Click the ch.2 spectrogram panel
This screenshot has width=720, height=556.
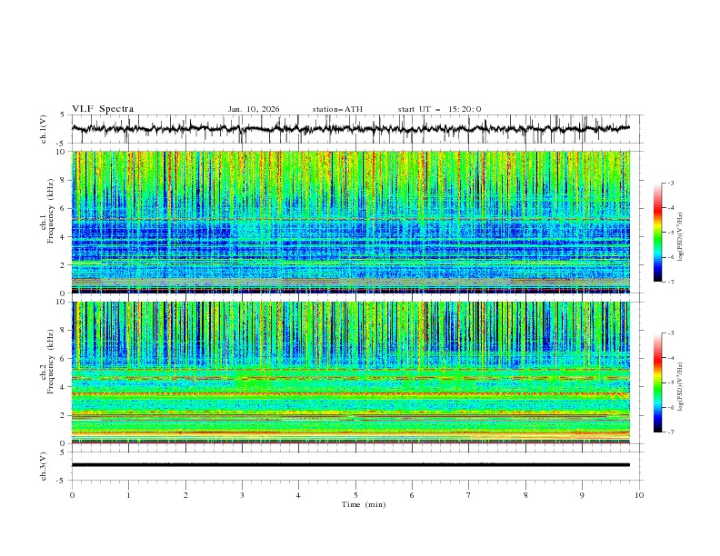(x=350, y=372)
